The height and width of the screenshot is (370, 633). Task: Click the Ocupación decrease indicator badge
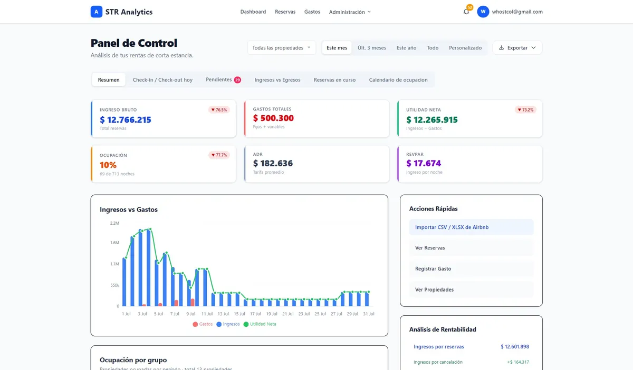click(219, 155)
